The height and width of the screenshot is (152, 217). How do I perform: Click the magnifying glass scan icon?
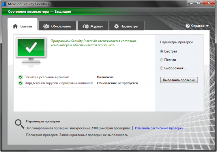[19, 124]
